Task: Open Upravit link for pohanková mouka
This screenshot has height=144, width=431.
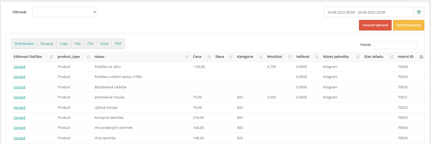Action: click(19, 97)
